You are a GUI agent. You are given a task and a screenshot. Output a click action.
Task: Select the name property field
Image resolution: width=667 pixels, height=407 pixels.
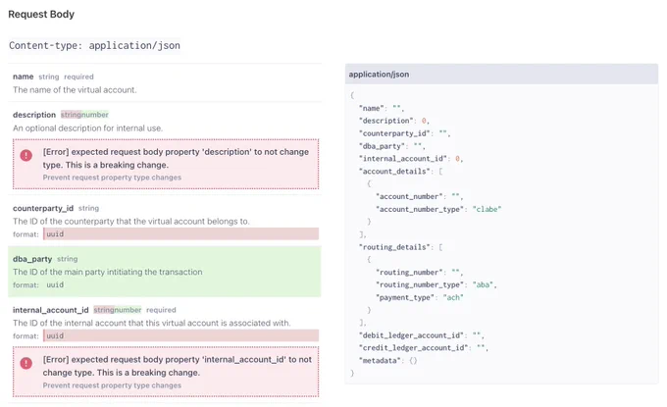(23, 76)
